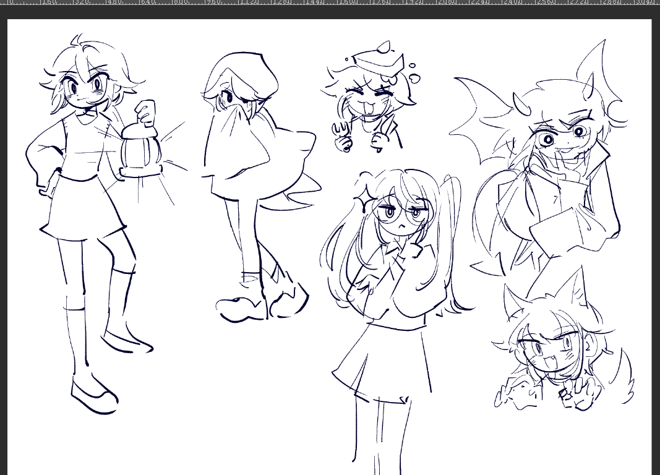Click the 1600 mark on the horizontal ruler

pyautogui.click(x=347, y=2)
